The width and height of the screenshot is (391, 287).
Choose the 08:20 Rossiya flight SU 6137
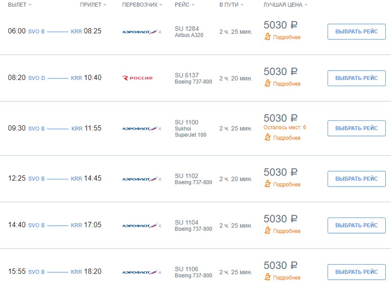pos(356,78)
